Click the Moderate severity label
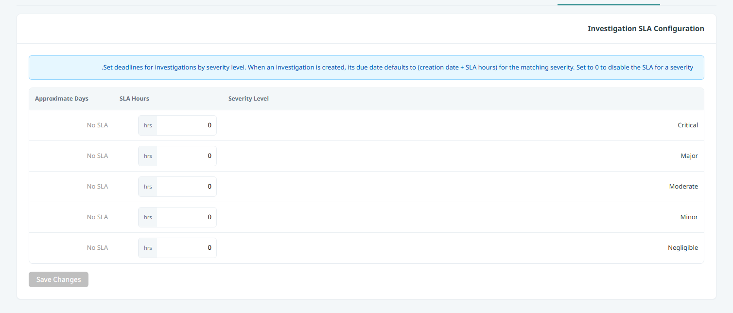This screenshot has width=733, height=313. coord(683,187)
